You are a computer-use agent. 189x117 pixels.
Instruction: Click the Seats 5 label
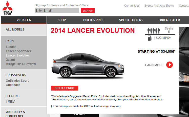point(169,30)
